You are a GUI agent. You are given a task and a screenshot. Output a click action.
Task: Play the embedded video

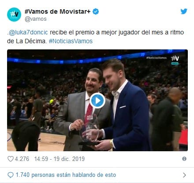[97, 101]
